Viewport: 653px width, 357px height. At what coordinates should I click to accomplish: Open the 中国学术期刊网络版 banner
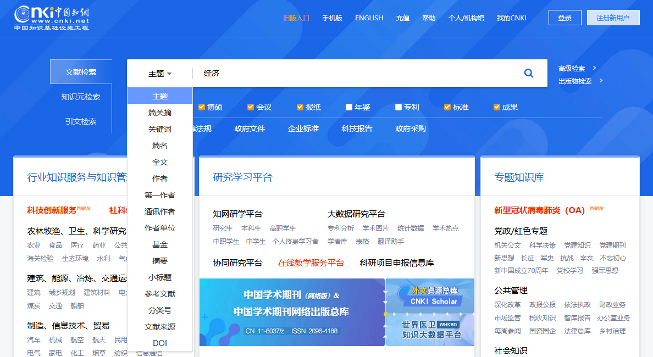[292, 312]
